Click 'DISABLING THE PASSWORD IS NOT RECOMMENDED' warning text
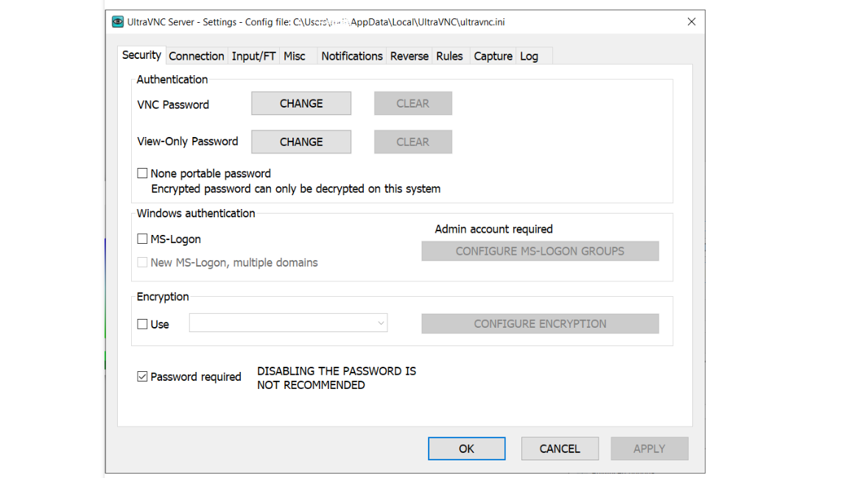 [337, 378]
